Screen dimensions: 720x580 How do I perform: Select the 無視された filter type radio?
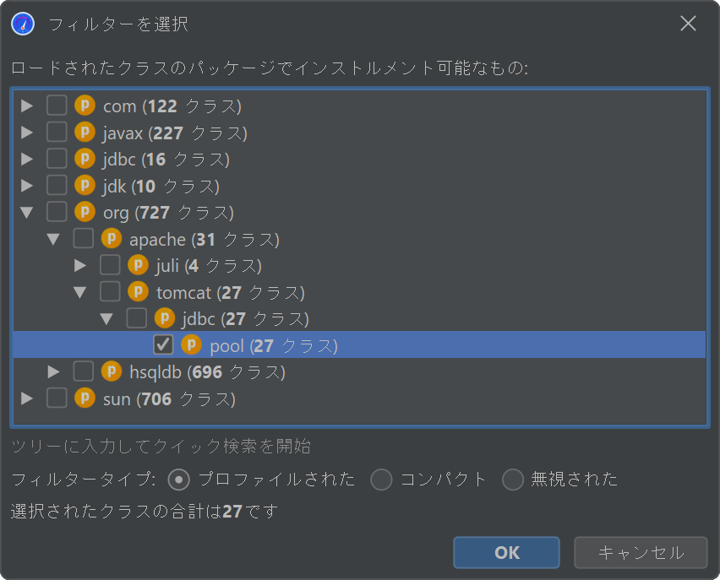coord(513,480)
